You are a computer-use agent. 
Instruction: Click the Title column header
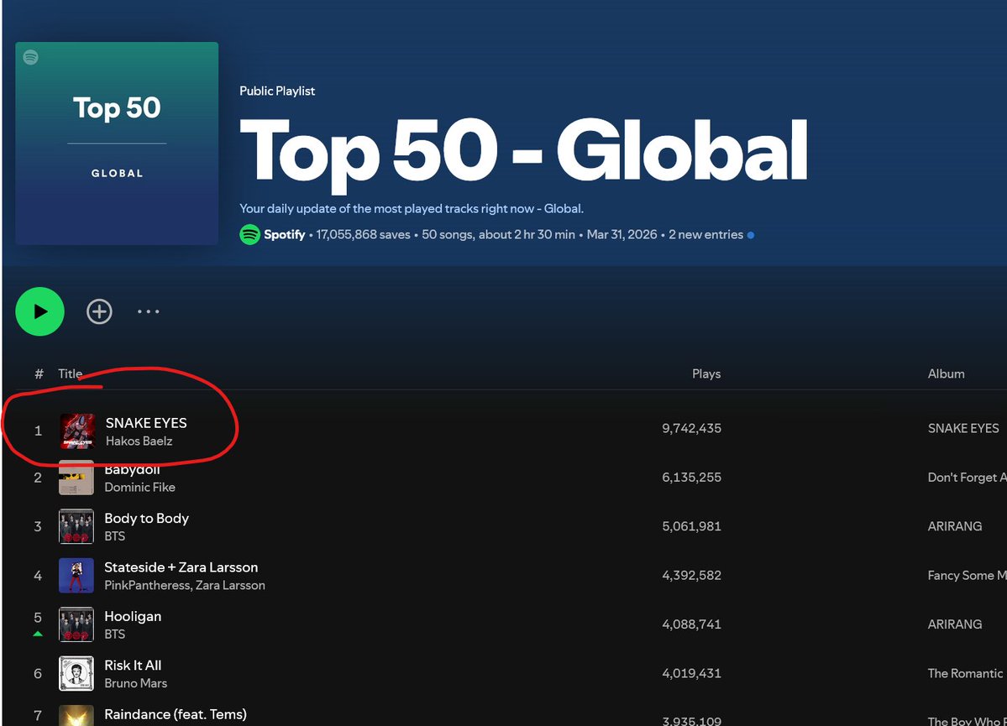click(70, 373)
